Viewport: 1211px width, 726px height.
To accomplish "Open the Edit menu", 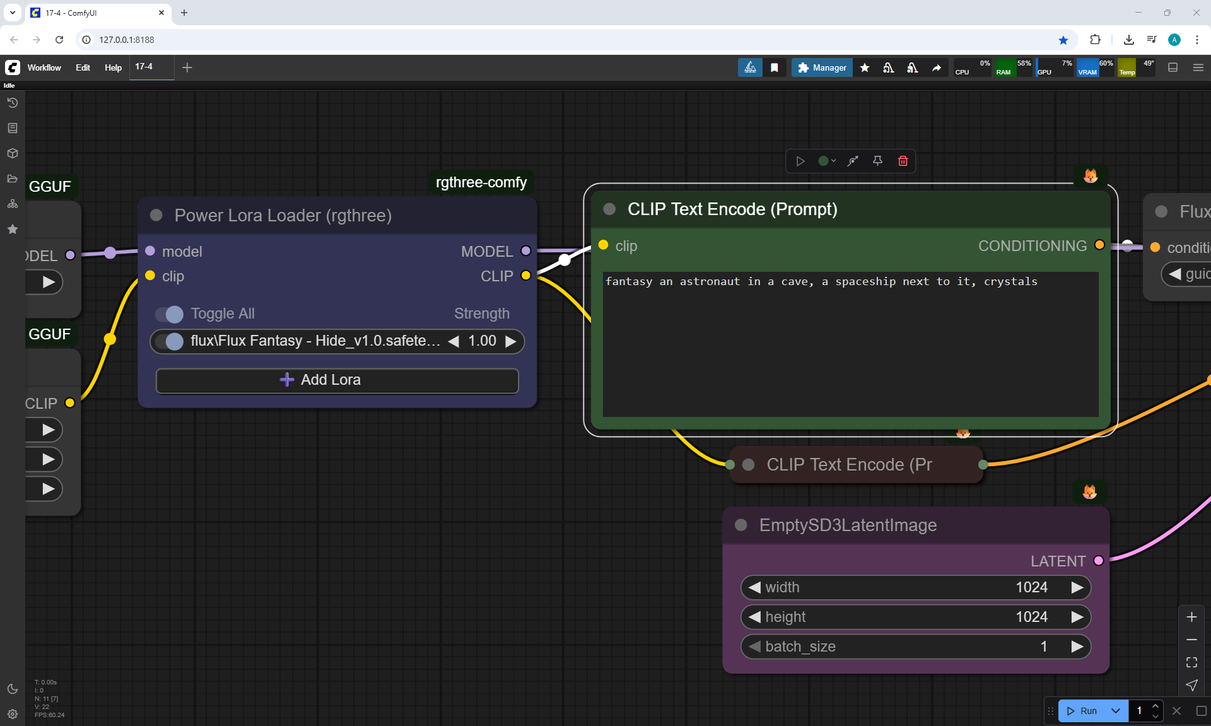I will pyautogui.click(x=83, y=67).
